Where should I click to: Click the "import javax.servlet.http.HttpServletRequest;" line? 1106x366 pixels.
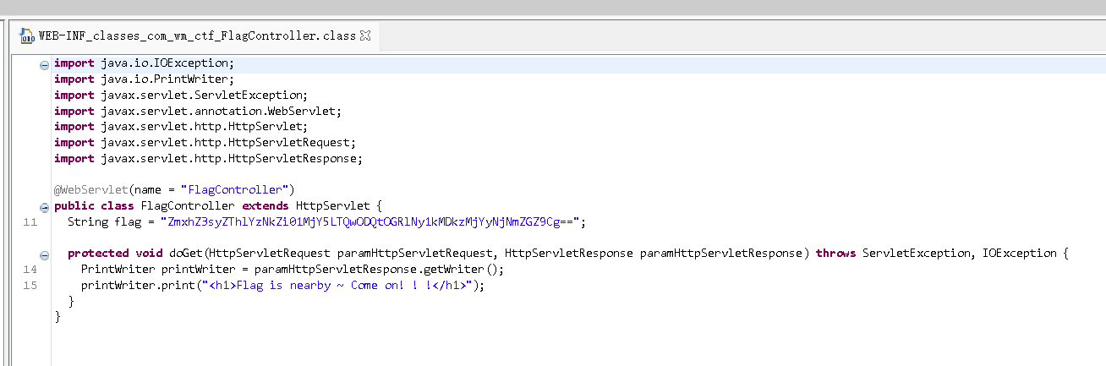click(205, 143)
